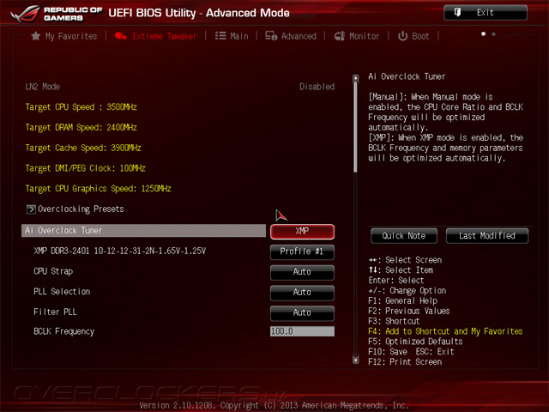Select the first page indicator dot
The height and width of the screenshot is (412, 549).
(x=483, y=34)
